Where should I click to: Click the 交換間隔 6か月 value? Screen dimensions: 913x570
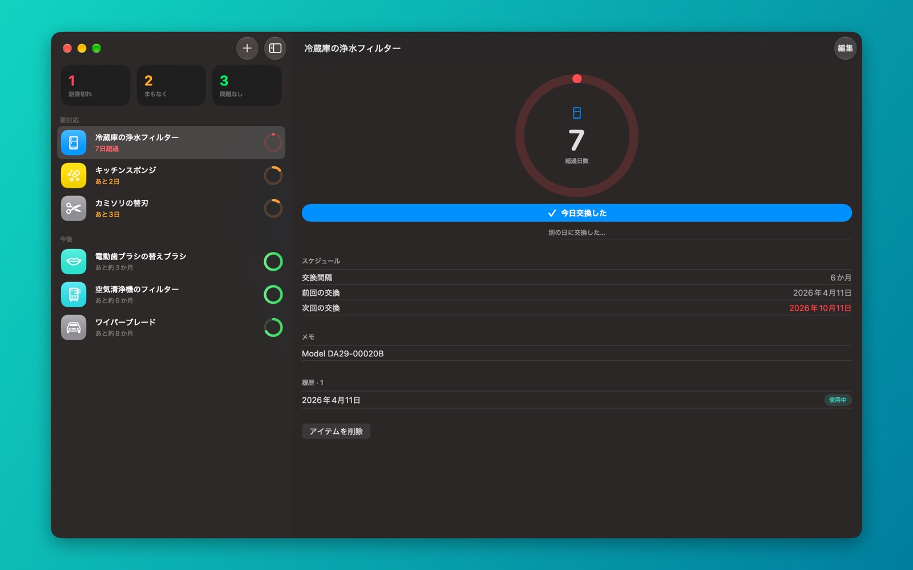pos(841,278)
